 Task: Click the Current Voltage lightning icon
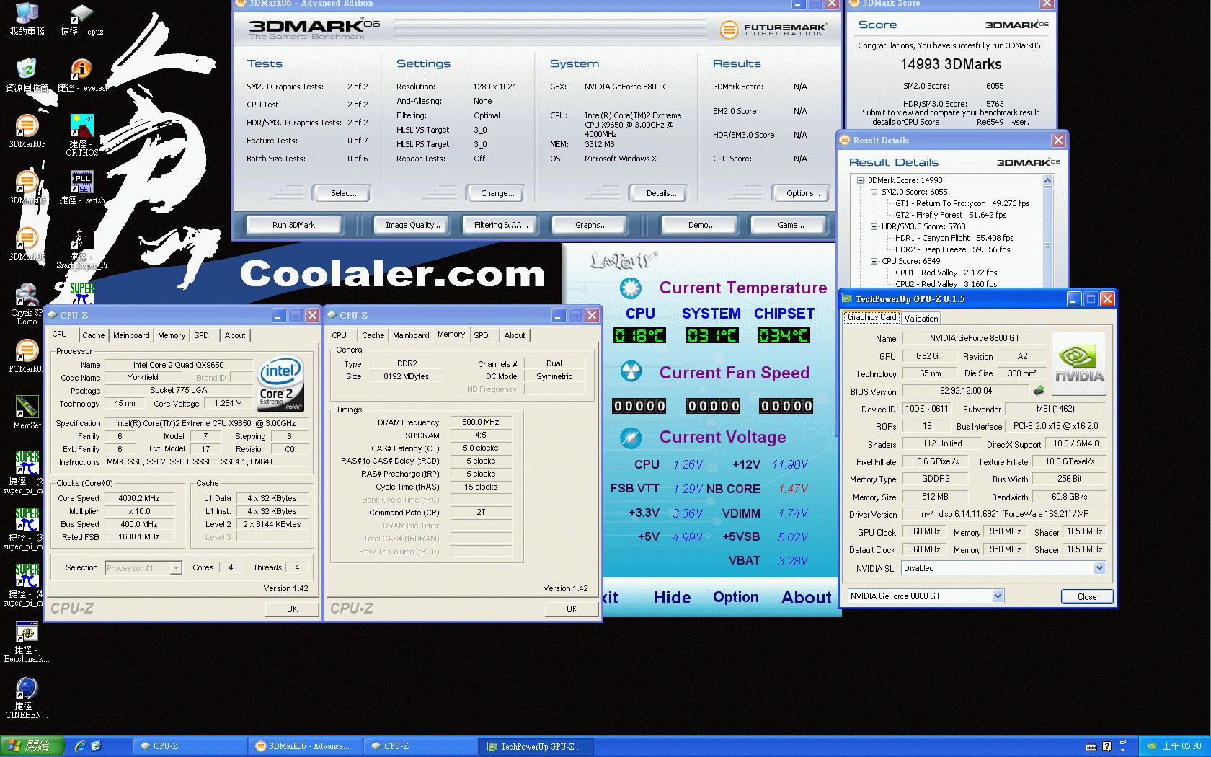click(x=631, y=437)
